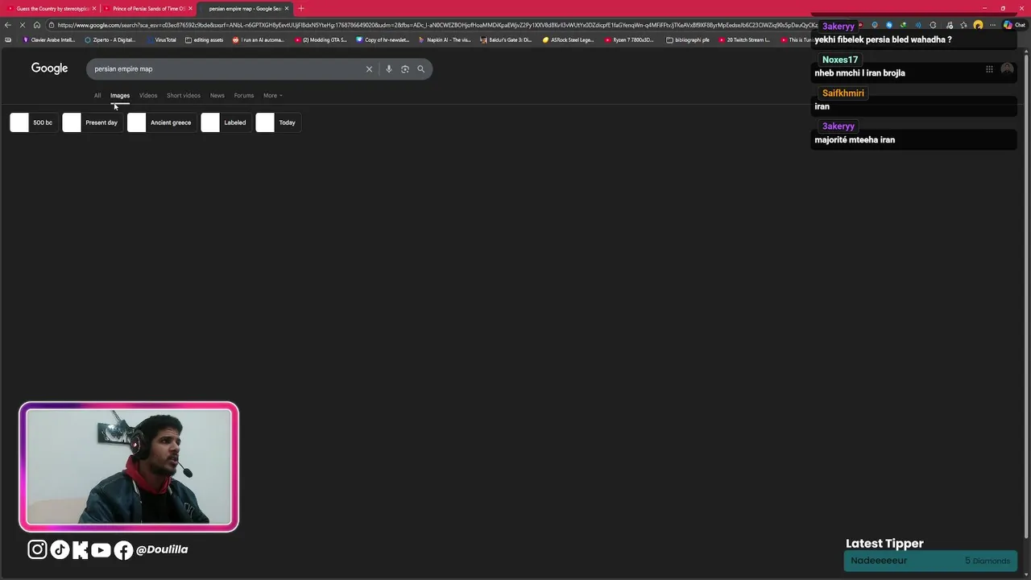Apply the Labeled filter chip
The height and width of the screenshot is (580, 1031).
pos(226,122)
